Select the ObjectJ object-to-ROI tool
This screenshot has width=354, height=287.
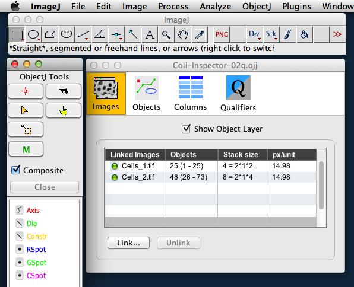click(26, 129)
